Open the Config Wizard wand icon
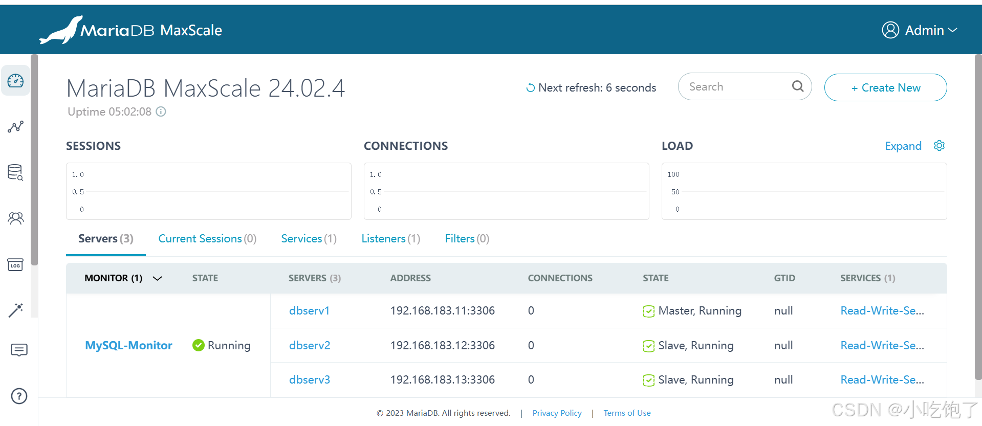The height and width of the screenshot is (426, 982). 15,310
